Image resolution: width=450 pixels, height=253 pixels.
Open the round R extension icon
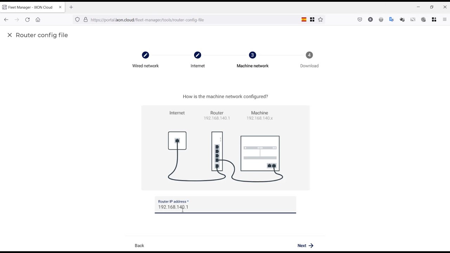[370, 20]
